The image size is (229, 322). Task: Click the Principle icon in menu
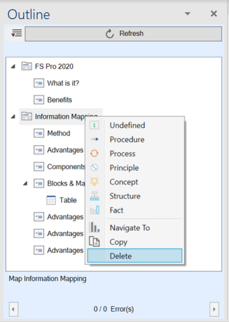pyautogui.click(x=94, y=167)
